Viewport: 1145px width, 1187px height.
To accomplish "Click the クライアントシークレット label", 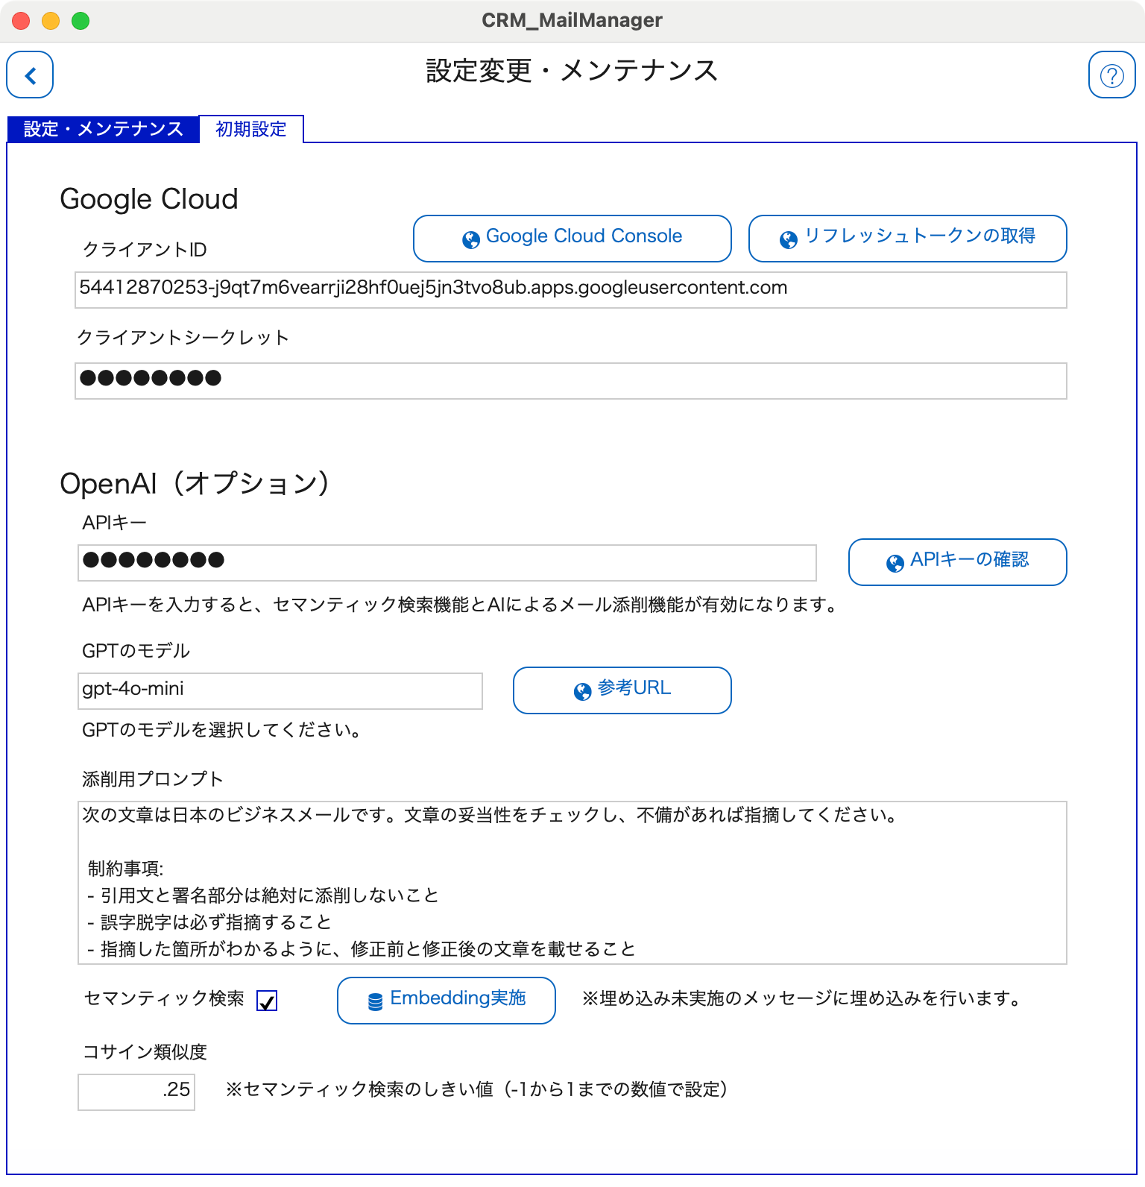I will (x=183, y=338).
